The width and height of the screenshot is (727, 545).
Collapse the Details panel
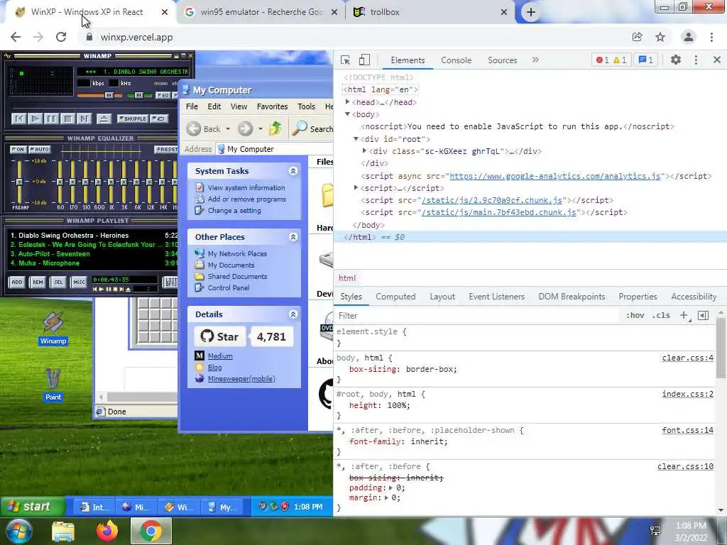pyautogui.click(x=293, y=314)
